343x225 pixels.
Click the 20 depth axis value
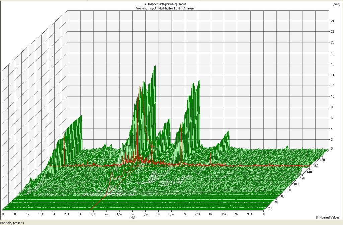tap(270, 208)
